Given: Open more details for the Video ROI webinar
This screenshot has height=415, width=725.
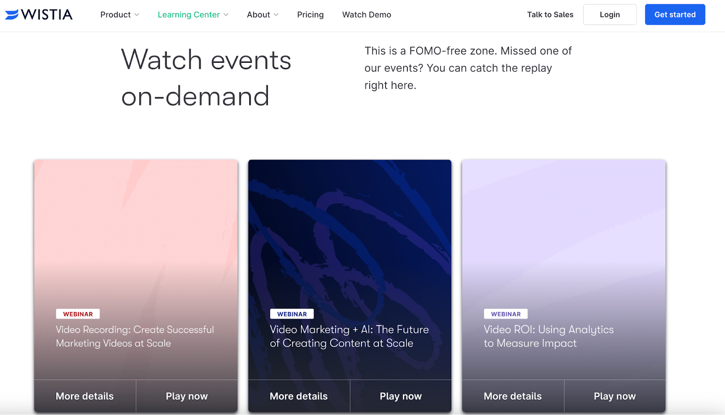Looking at the screenshot, I should click(x=512, y=396).
